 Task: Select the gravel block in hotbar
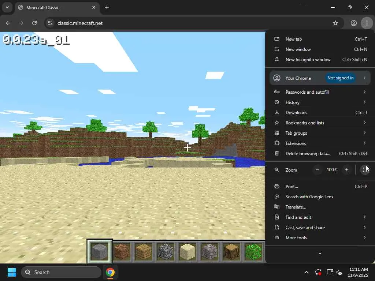tap(209, 251)
